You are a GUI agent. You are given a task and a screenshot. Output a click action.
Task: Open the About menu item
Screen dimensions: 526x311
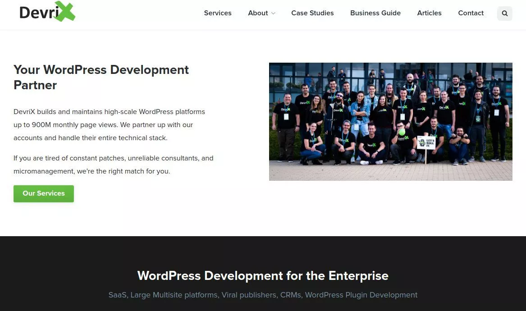pyautogui.click(x=258, y=13)
